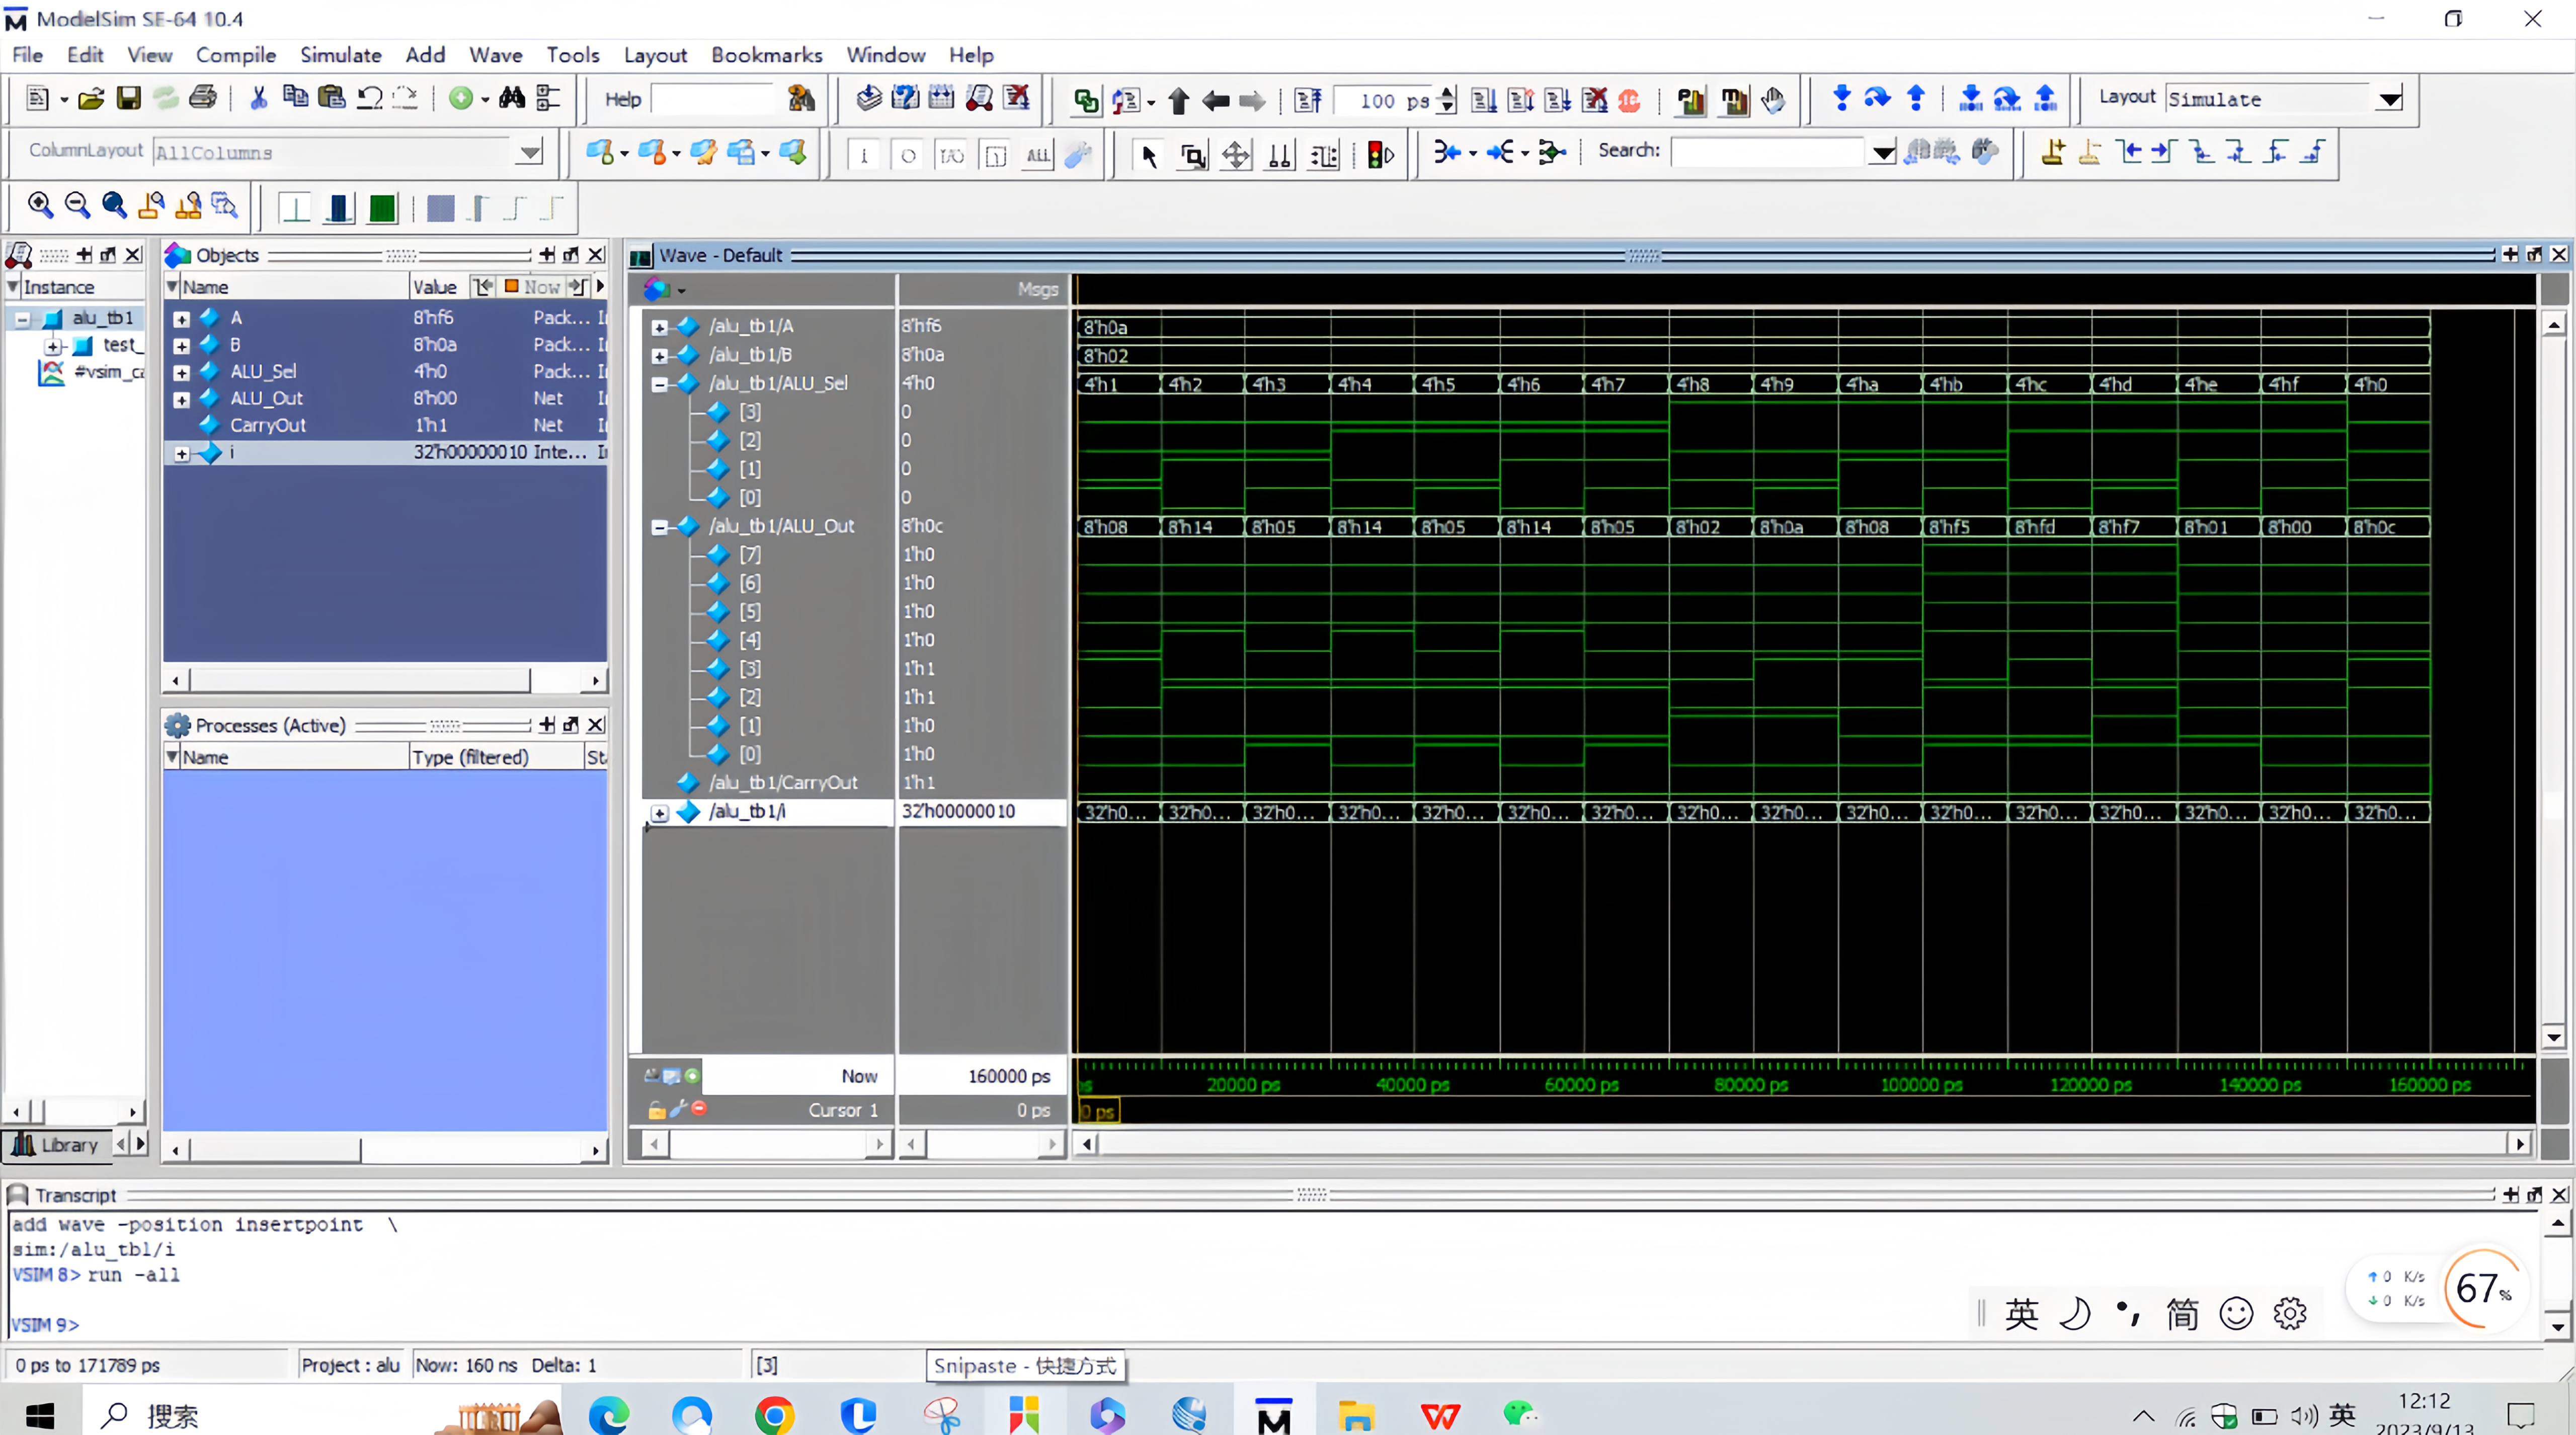This screenshot has height=1435, width=2576.
Task: Open the Simulate menu
Action: click(x=340, y=55)
